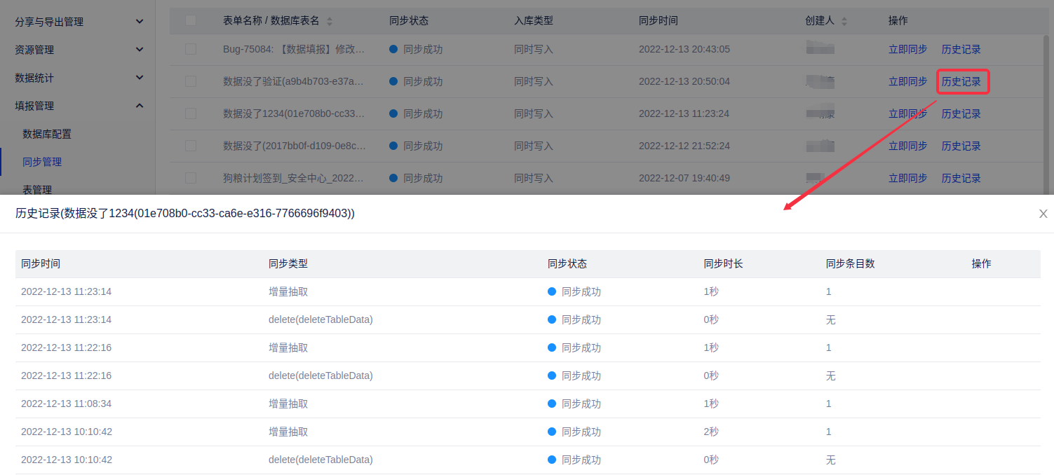This screenshot has width=1054, height=475.
Task: Select 同步管理 sidebar item
Action: tap(42, 162)
